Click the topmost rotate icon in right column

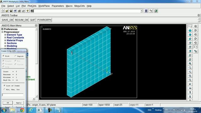point(195,26)
